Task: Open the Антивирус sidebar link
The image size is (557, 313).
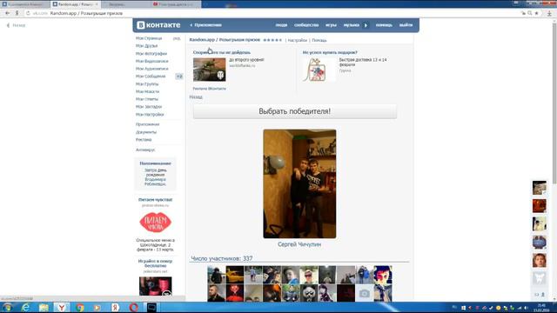Action: [x=145, y=150]
